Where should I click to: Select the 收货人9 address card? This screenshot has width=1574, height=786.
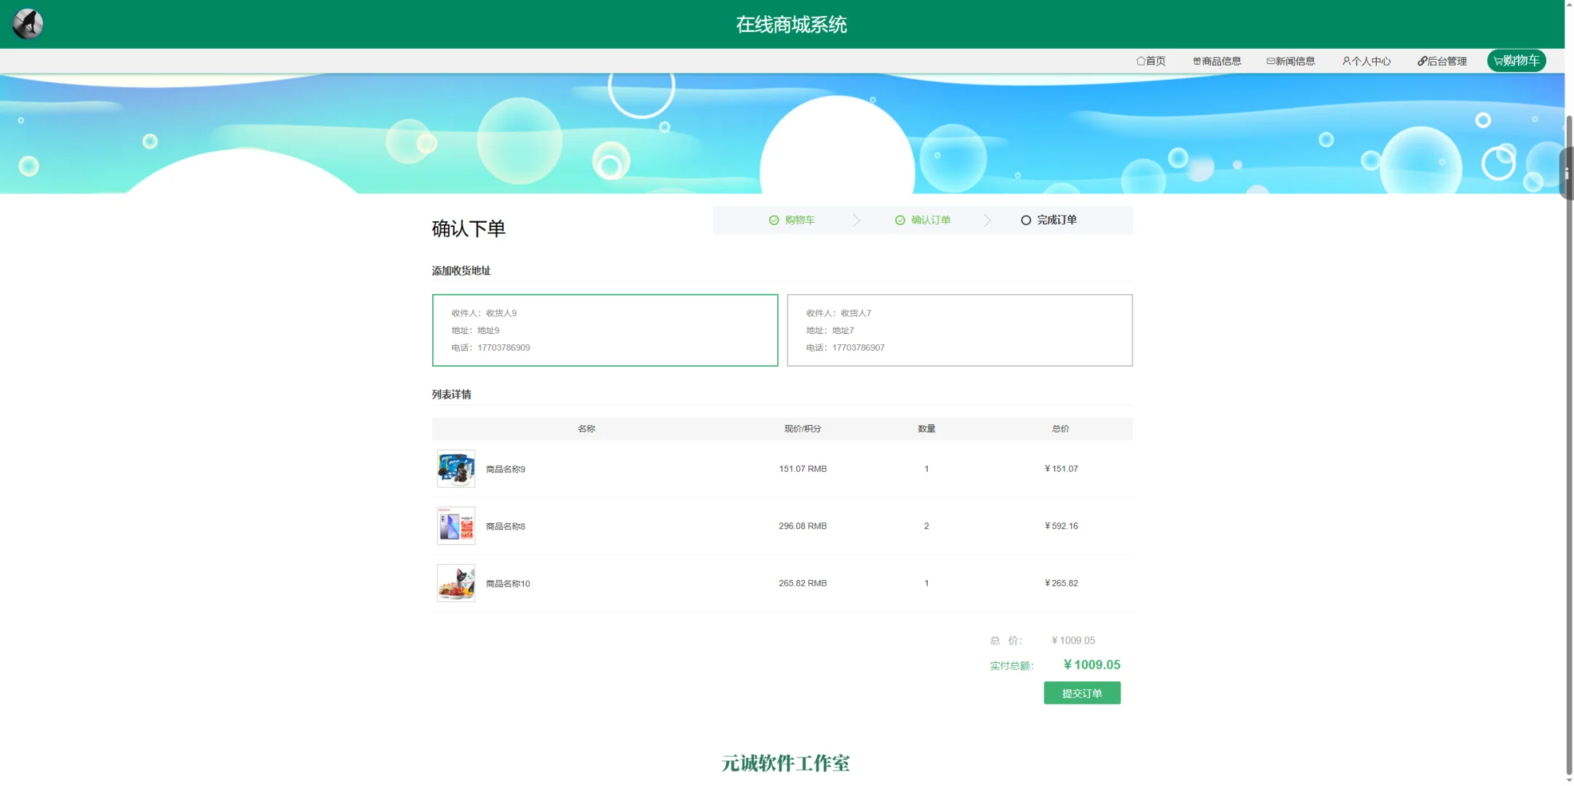pos(605,330)
